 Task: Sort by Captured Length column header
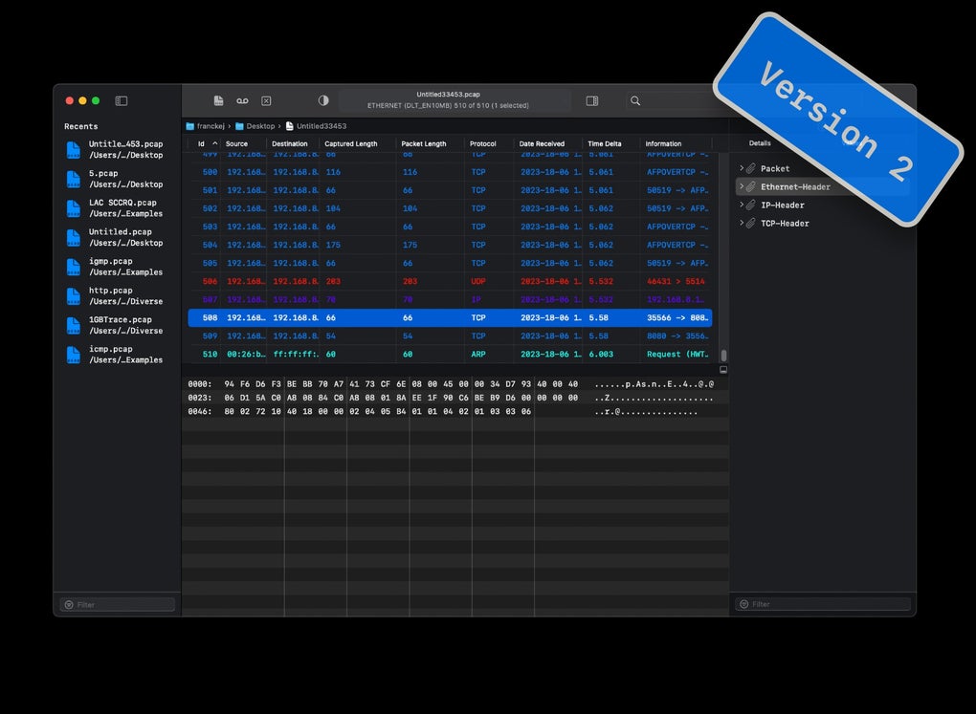(357, 143)
